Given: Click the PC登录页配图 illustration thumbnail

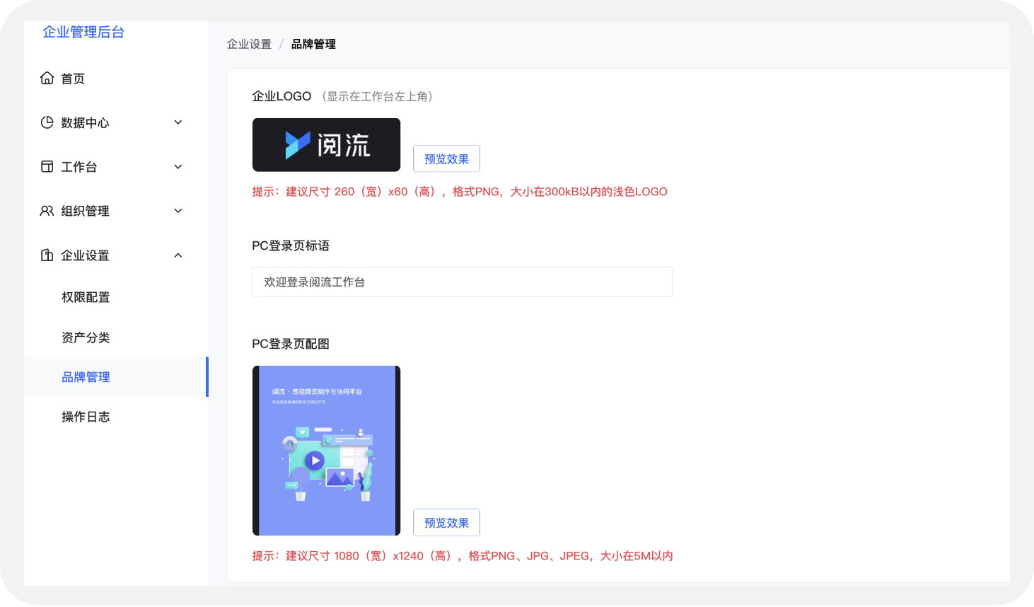Looking at the screenshot, I should [326, 451].
